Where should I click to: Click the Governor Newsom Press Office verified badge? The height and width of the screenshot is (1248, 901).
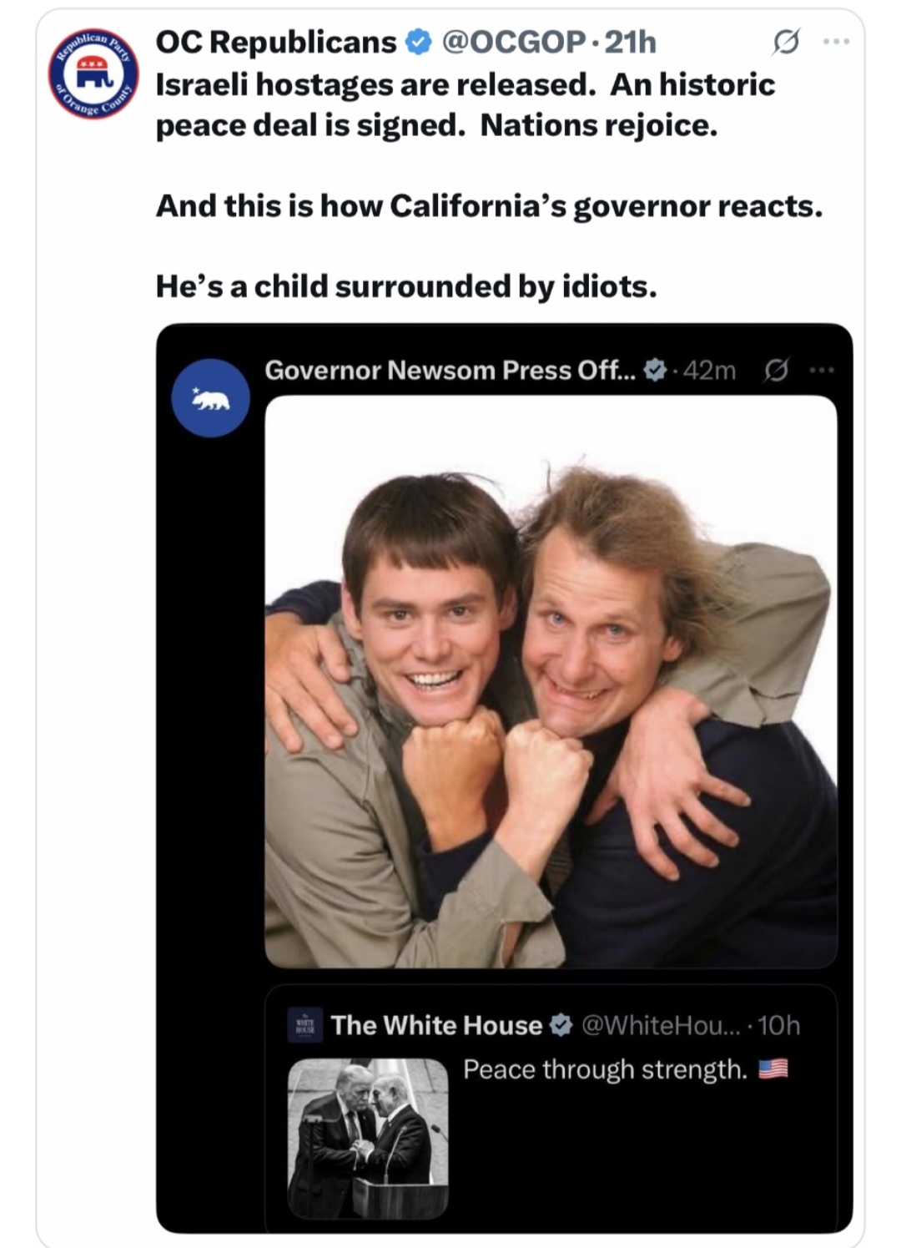coord(657,370)
